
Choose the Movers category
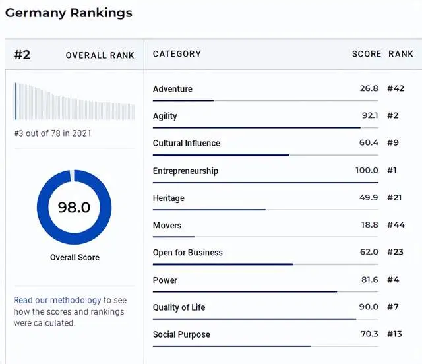tap(167, 225)
